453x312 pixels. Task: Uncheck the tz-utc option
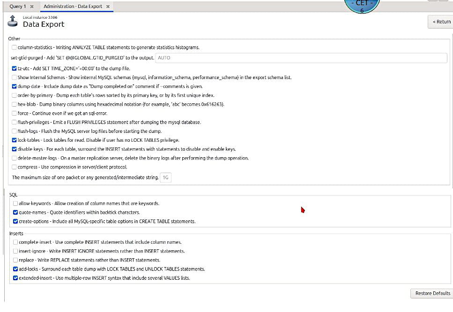pos(14,68)
